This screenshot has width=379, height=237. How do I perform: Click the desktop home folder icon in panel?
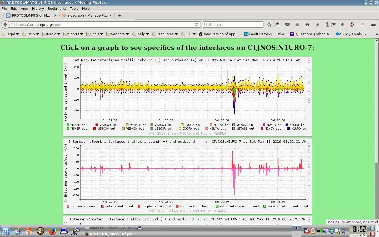click(29, 231)
